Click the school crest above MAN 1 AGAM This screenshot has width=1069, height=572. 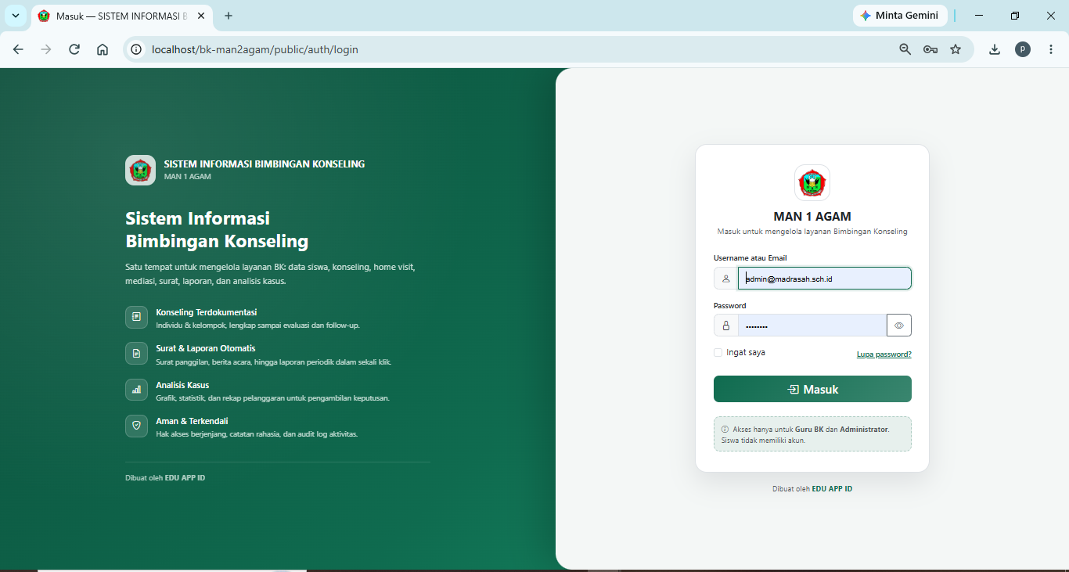(x=812, y=183)
